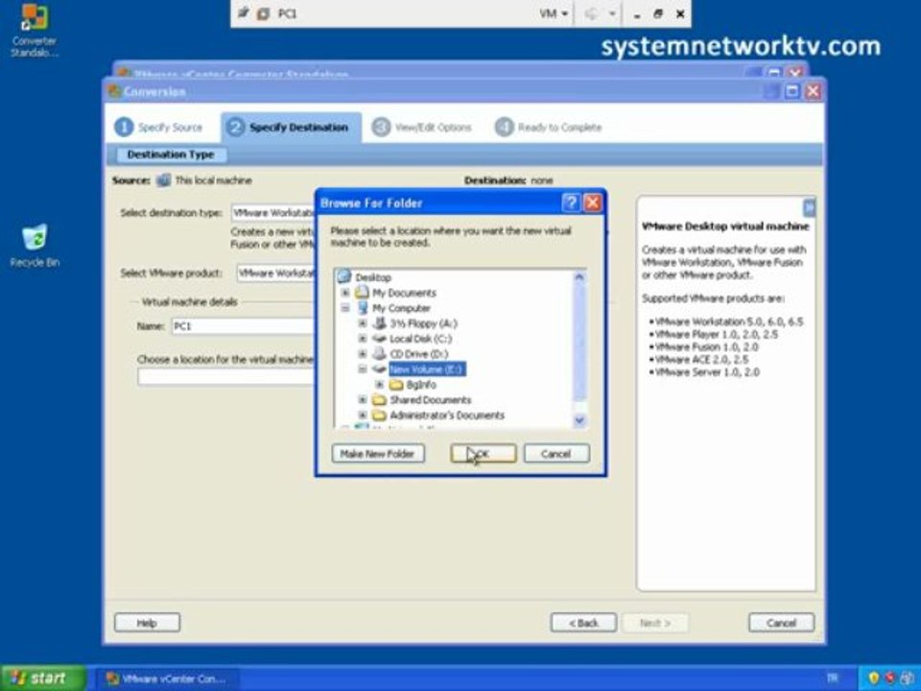
Task: Click the Destination Type section tab
Action: pyautogui.click(x=171, y=155)
